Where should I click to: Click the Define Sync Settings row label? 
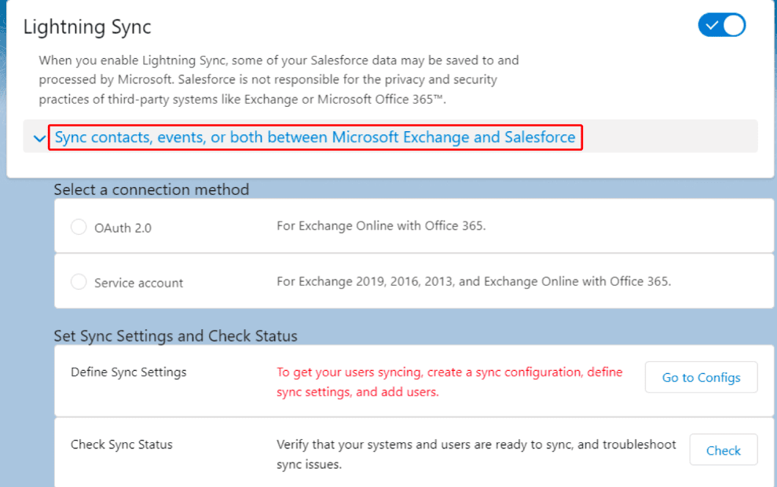[129, 372]
